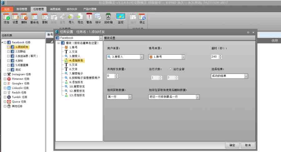
Task: Toggle the 运行全部 checkbox
Action: 170,69
